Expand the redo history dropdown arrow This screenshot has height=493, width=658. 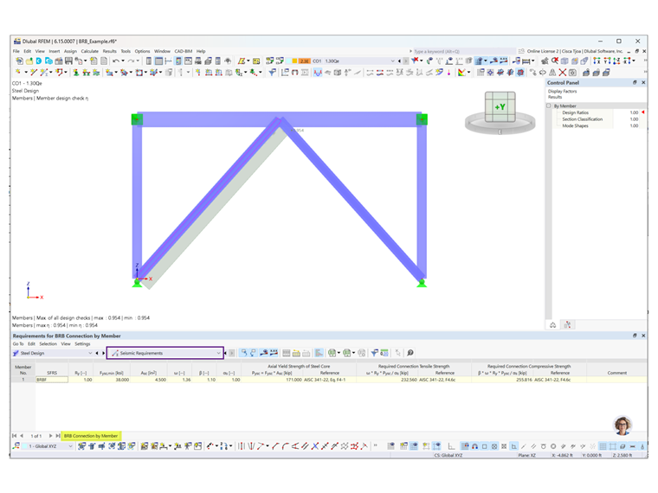coord(138,61)
